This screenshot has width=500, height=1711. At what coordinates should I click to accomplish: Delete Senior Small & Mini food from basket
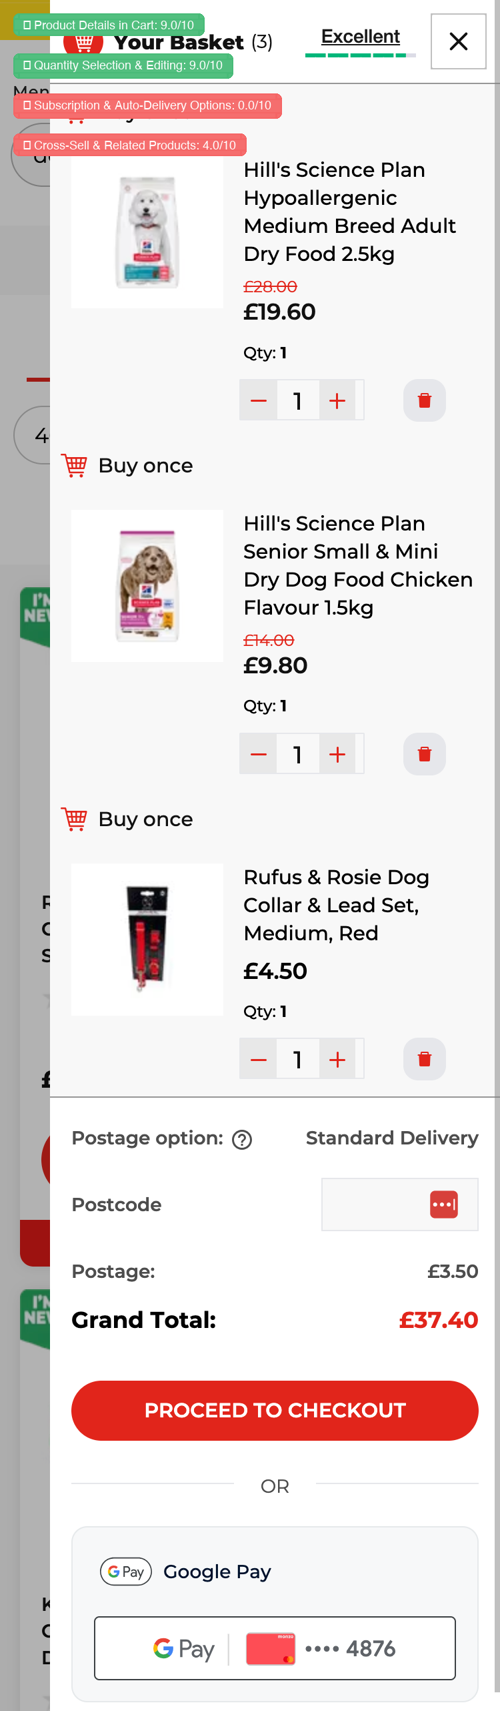click(x=424, y=754)
